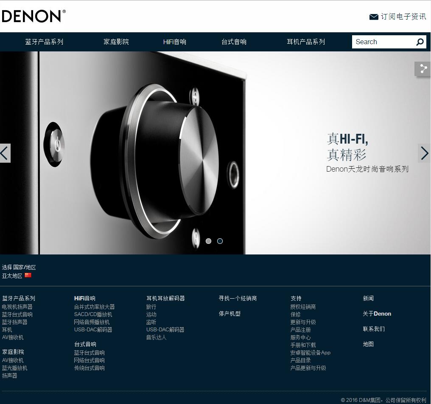The image size is (431, 404).
Task: Open 安卓智能设备App support link
Action: (x=311, y=353)
